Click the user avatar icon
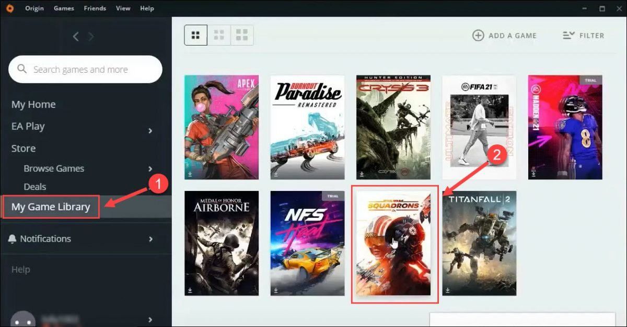Screen dimensions: 627x327 [24, 319]
